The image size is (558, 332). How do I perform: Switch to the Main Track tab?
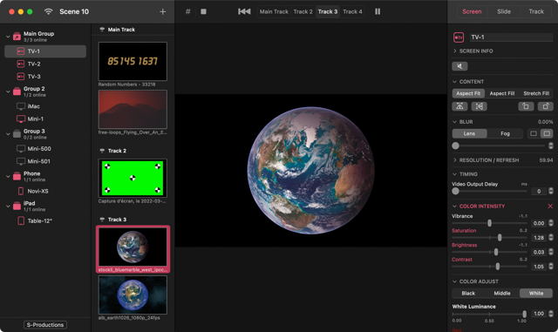[274, 11]
